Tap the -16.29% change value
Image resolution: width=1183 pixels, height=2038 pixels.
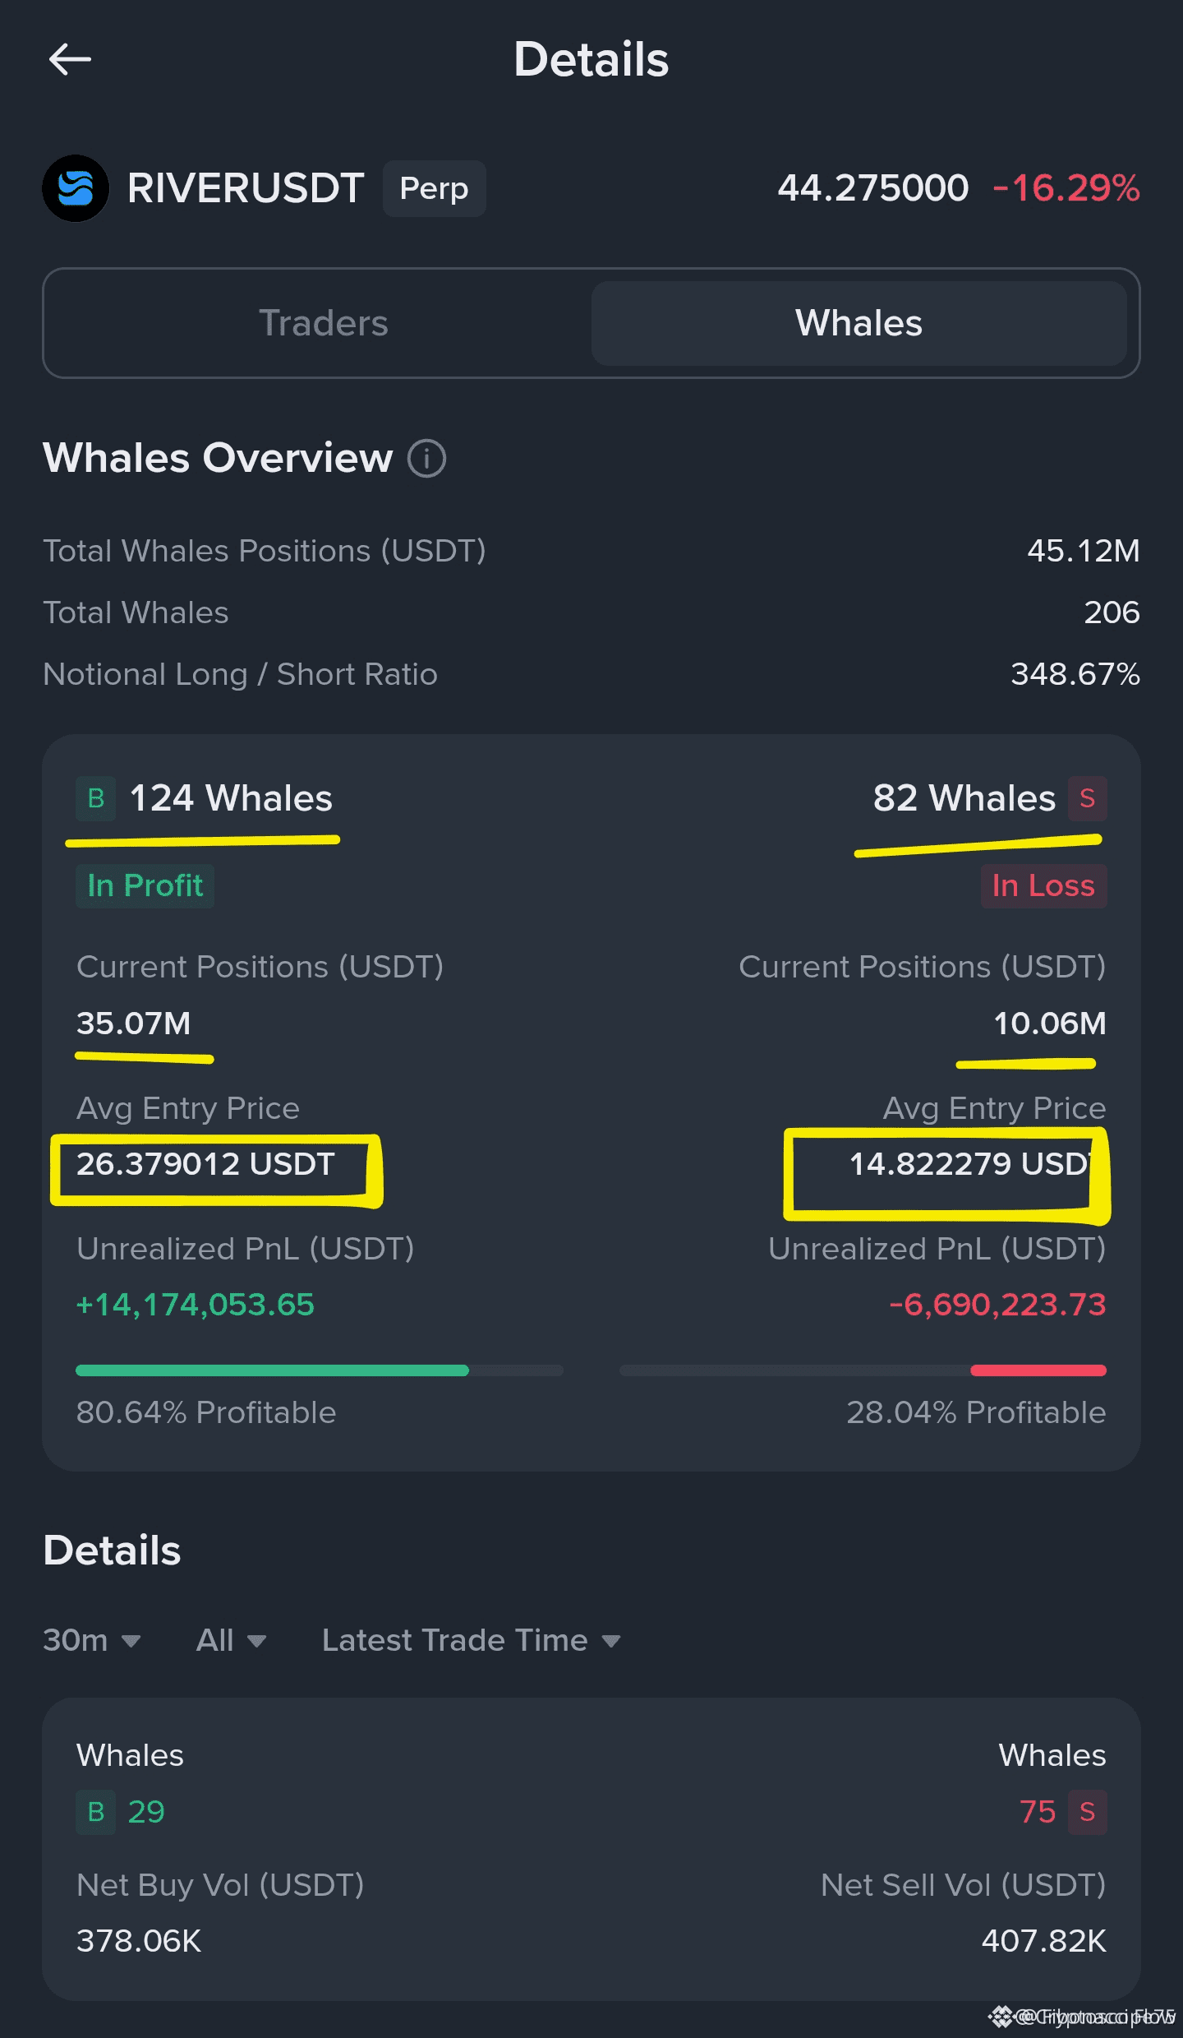pos(1066,188)
